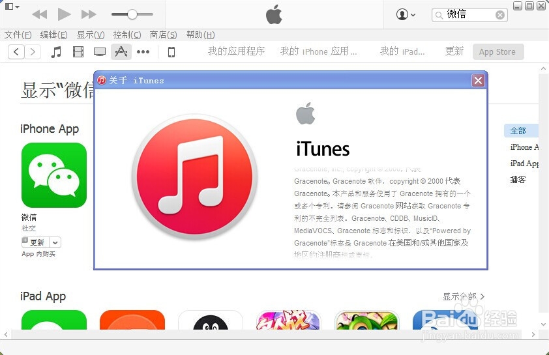Click the horizontal scrollbar left arrow
Viewport: 549px width, 355px height.
tap(6, 335)
